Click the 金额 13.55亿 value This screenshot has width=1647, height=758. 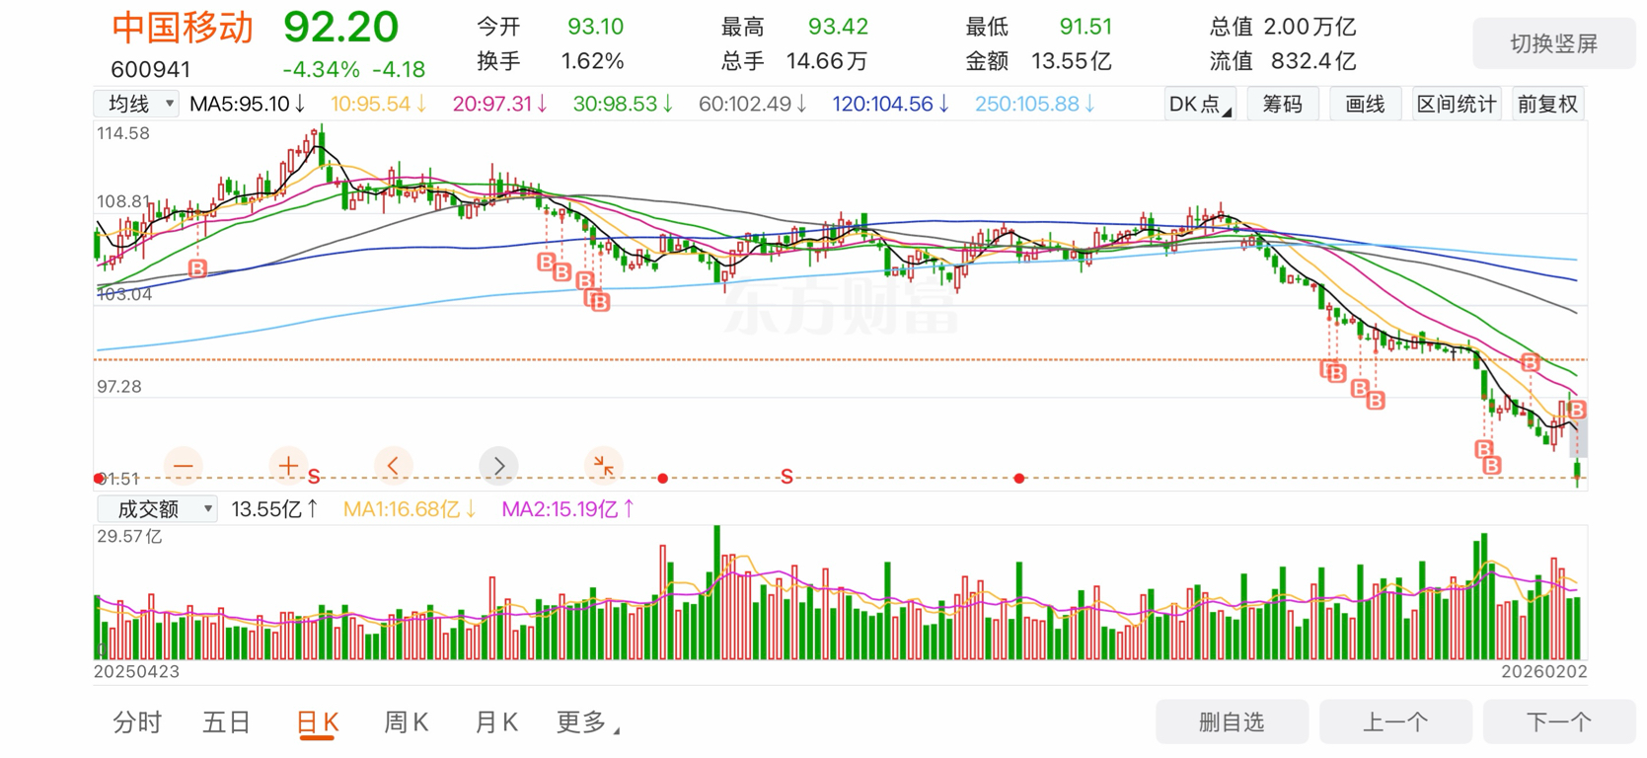pos(1072,61)
